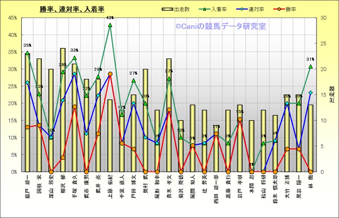Viewport: 339px width, 218px height.
Task: Click the 出走数 legend label text
Action: click(183, 9)
